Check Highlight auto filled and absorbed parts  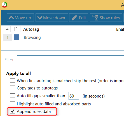click(13, 104)
